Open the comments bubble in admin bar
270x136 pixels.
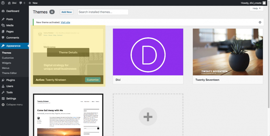pyautogui.click(x=21, y=3)
